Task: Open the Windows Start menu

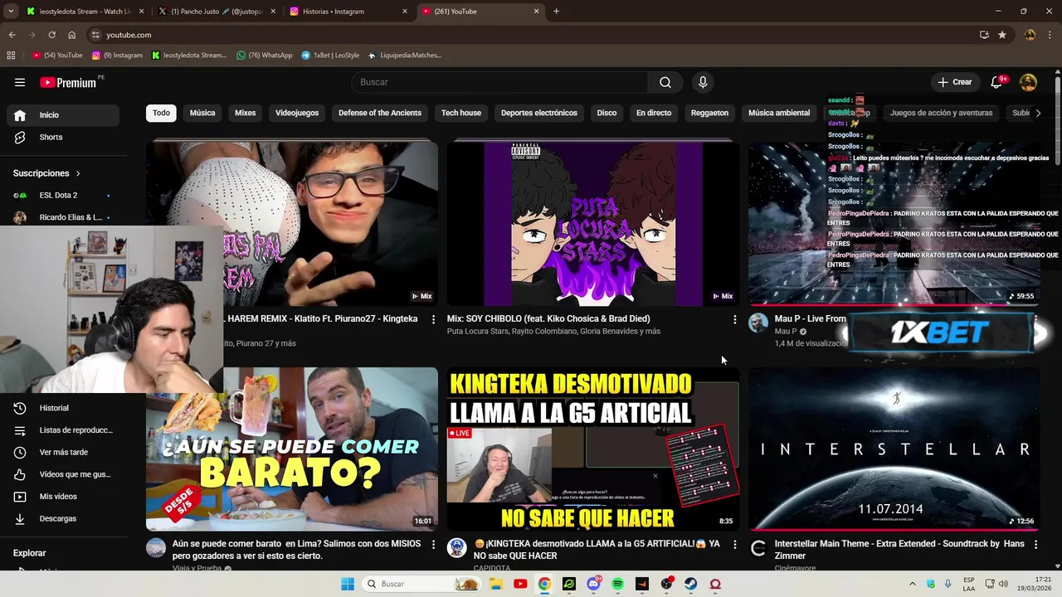Action: (348, 584)
